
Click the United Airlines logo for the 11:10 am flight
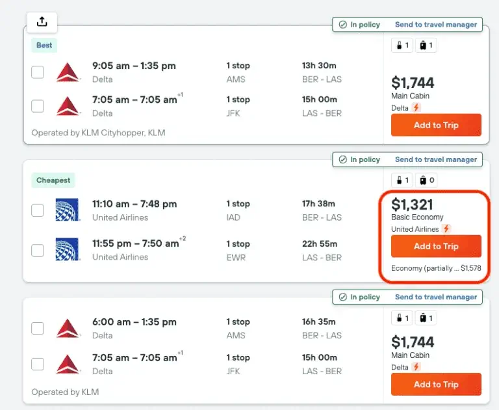[x=67, y=210]
